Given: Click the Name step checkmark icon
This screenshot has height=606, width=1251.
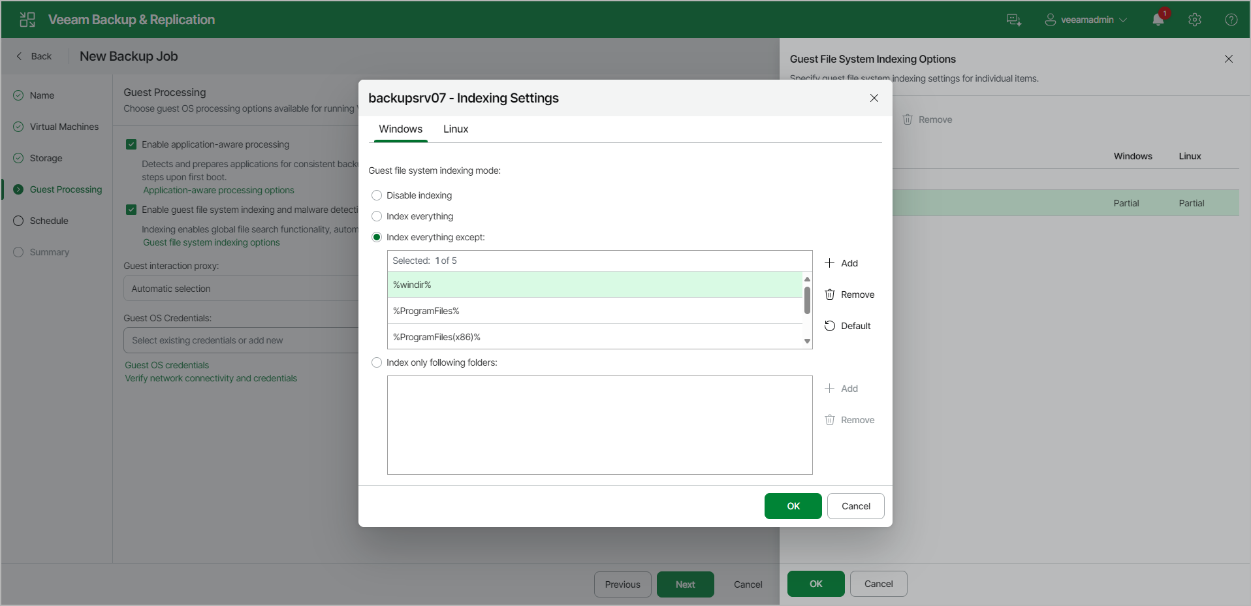Looking at the screenshot, I should (x=18, y=95).
